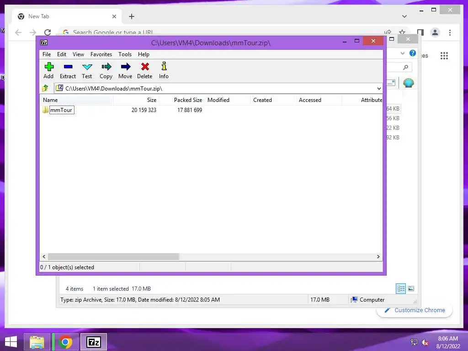Select the mmTour folder name
Viewport: 468px width, 351px height.
pos(61,110)
